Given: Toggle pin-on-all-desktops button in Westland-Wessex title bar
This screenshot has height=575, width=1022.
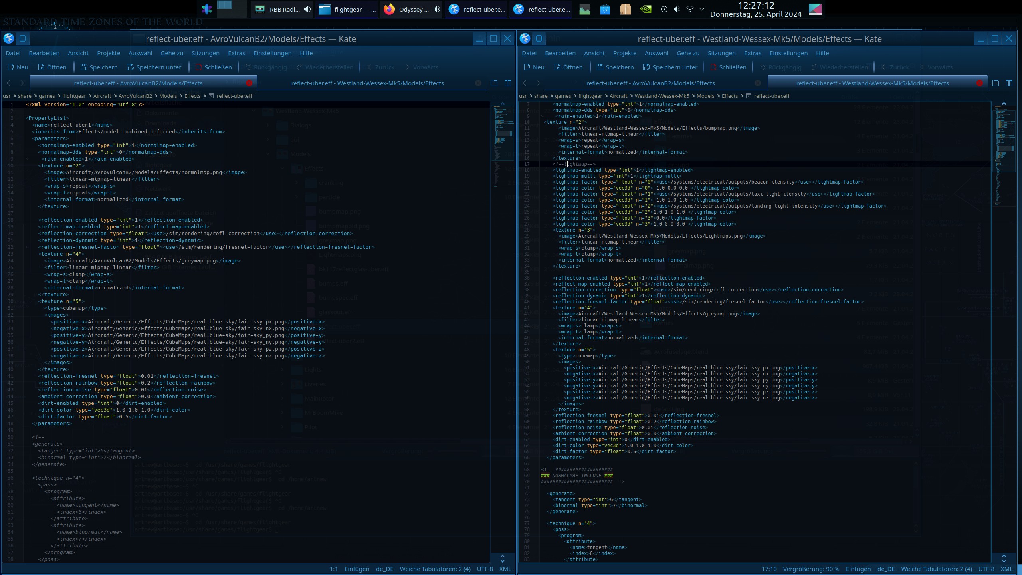Looking at the screenshot, I should 539,38.
